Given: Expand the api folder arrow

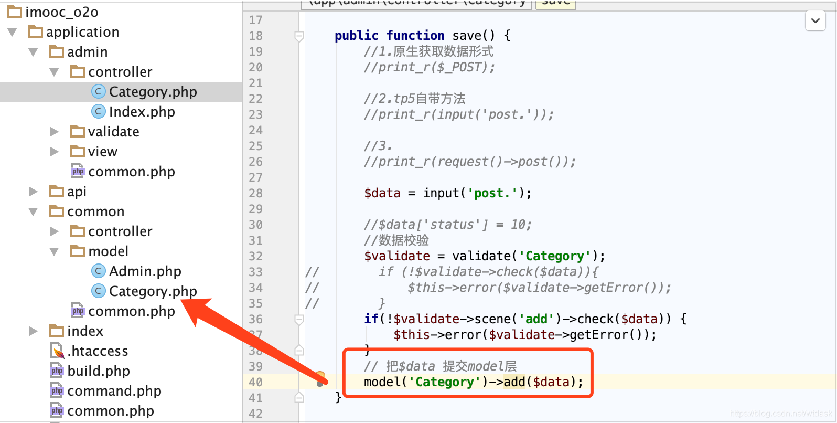Looking at the screenshot, I should click(x=34, y=191).
